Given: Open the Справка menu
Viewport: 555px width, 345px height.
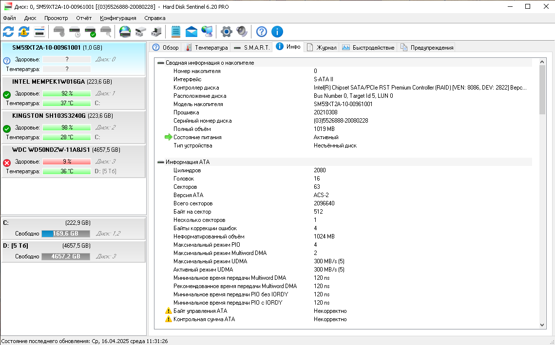Looking at the screenshot, I should point(154,18).
